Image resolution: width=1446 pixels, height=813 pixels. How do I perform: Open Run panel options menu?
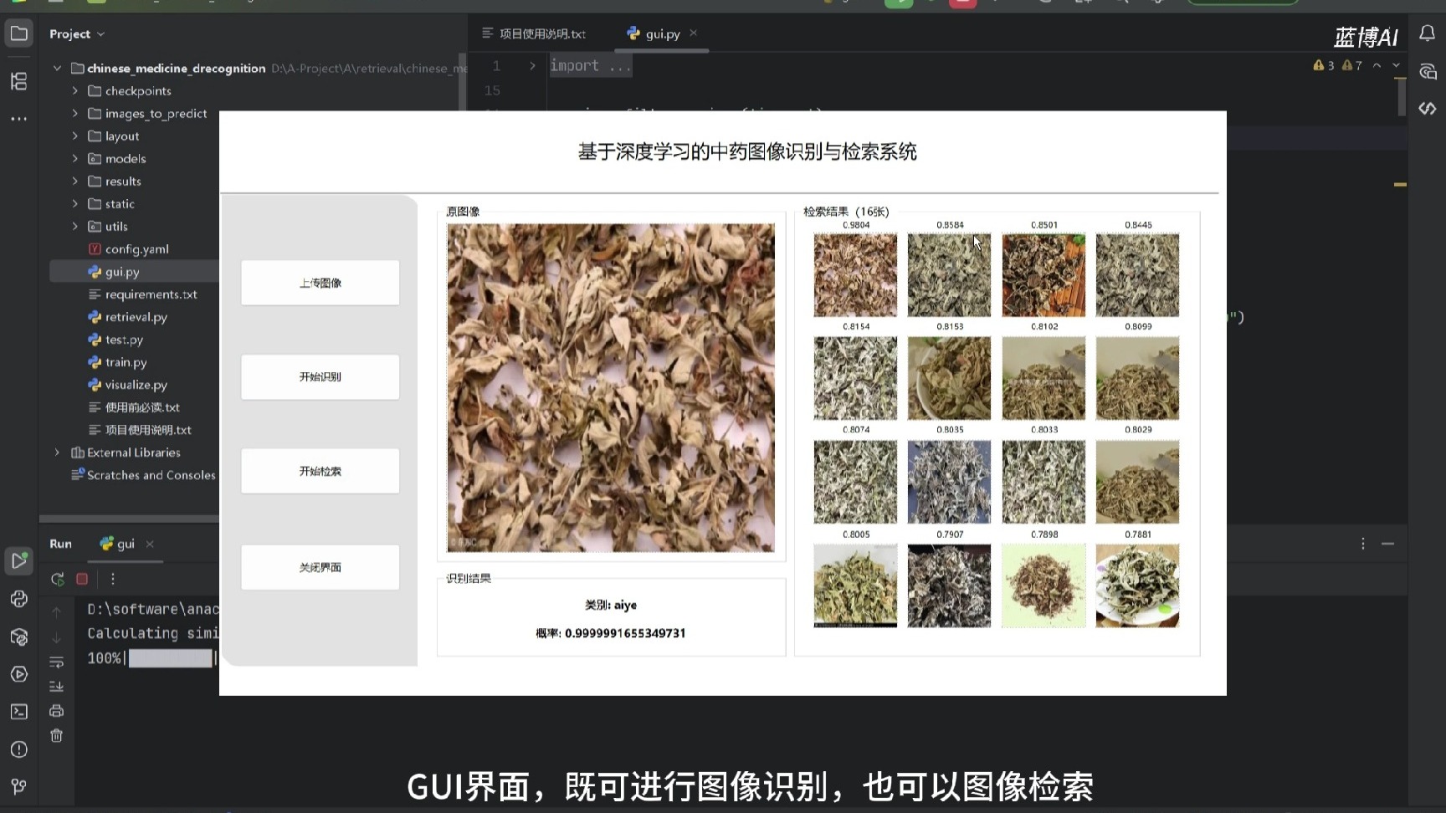click(x=1363, y=544)
